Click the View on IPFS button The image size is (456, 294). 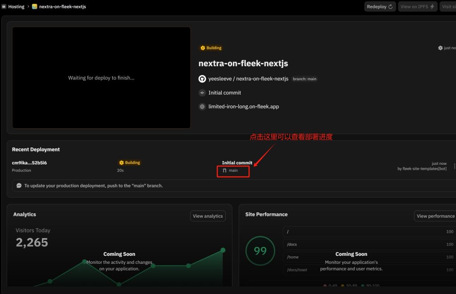[417, 6]
